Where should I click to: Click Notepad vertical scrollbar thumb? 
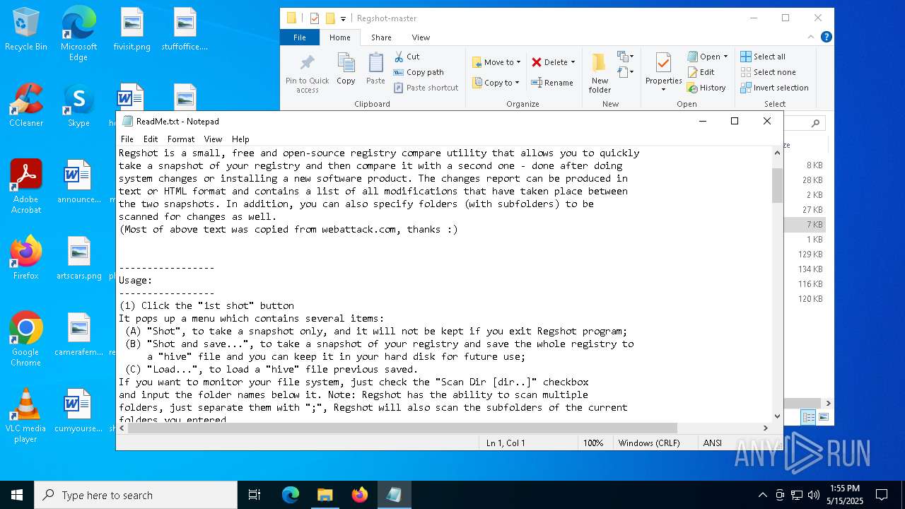(778, 185)
